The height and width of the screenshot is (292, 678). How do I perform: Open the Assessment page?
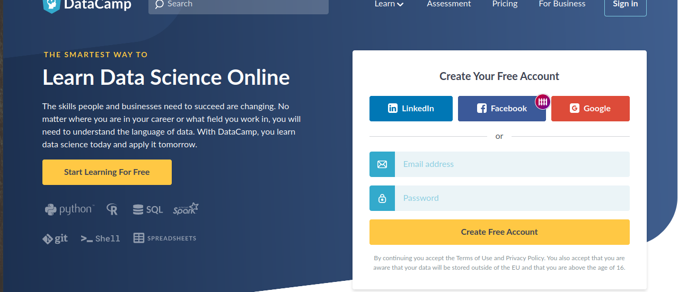point(449,4)
